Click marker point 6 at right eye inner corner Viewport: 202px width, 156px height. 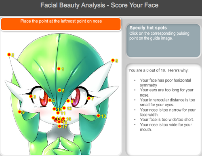pyautogui.click(x=68, y=101)
